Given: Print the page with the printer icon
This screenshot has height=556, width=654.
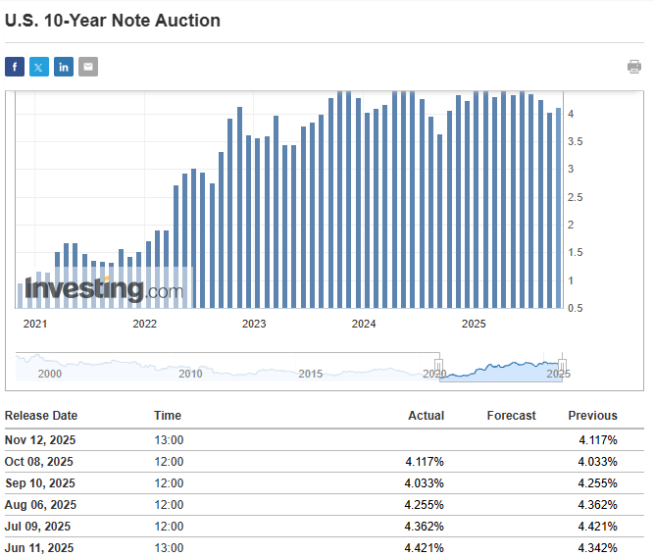Looking at the screenshot, I should (x=634, y=67).
